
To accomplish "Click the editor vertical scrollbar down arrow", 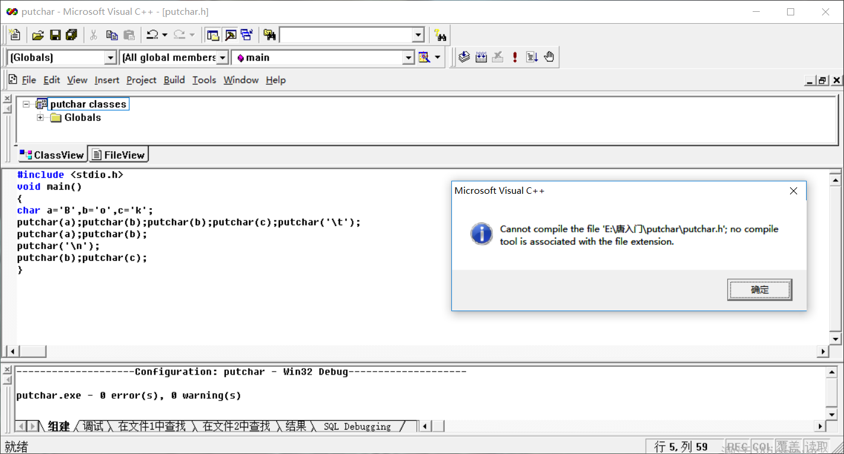I will [x=836, y=339].
